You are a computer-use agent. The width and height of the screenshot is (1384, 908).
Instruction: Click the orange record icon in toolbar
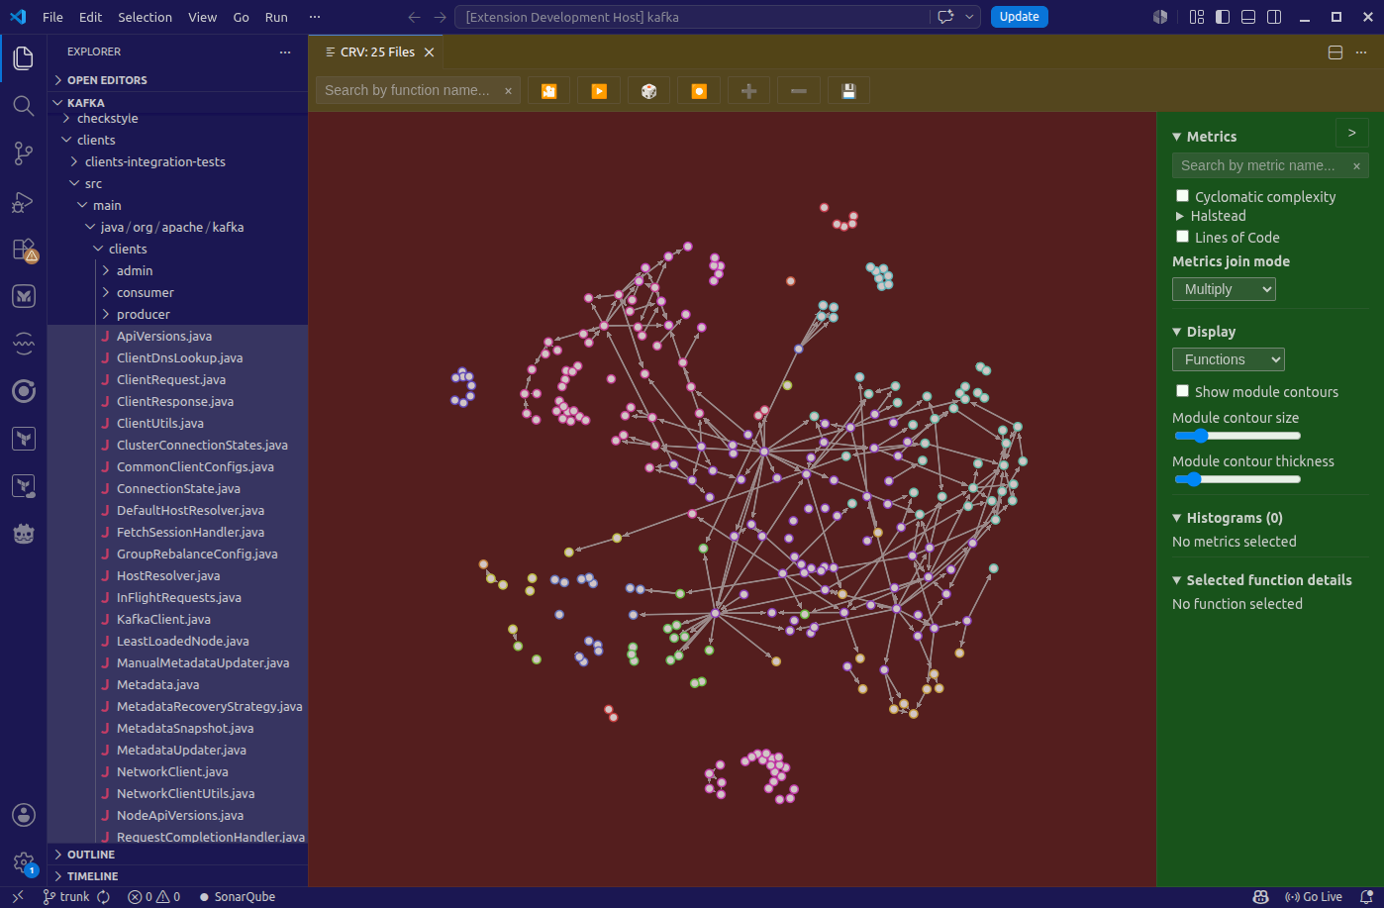(x=699, y=91)
